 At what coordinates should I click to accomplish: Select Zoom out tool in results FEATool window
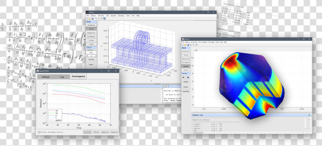tap(194, 45)
